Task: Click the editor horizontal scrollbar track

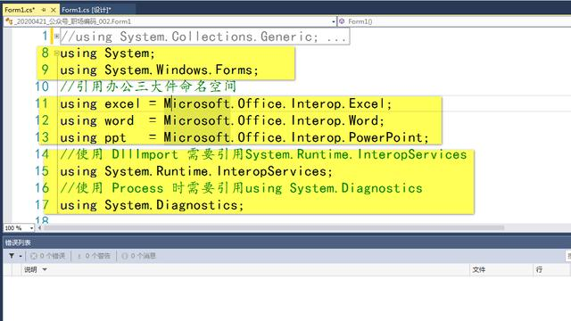Action: point(273,228)
